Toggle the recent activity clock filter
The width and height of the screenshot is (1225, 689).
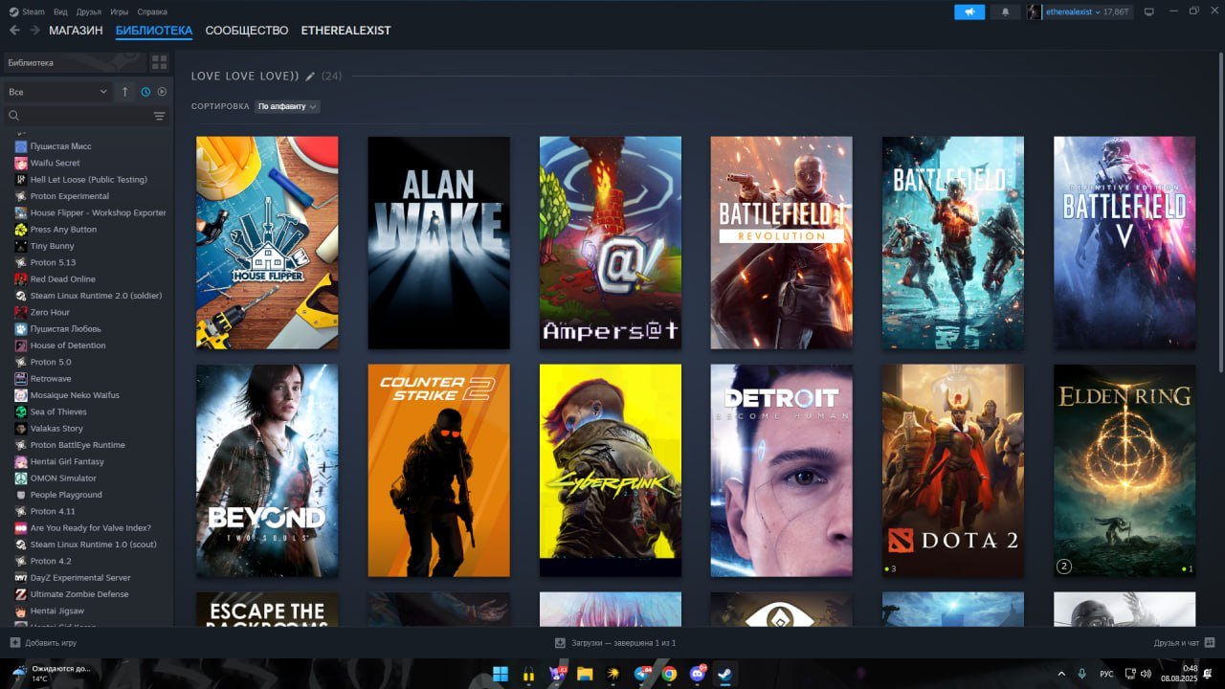point(145,92)
